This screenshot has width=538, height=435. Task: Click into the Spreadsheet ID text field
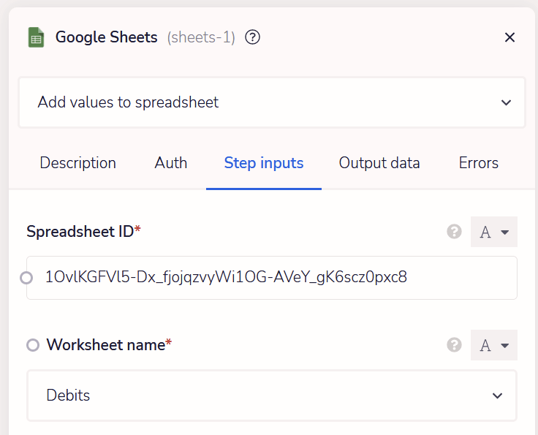278,277
